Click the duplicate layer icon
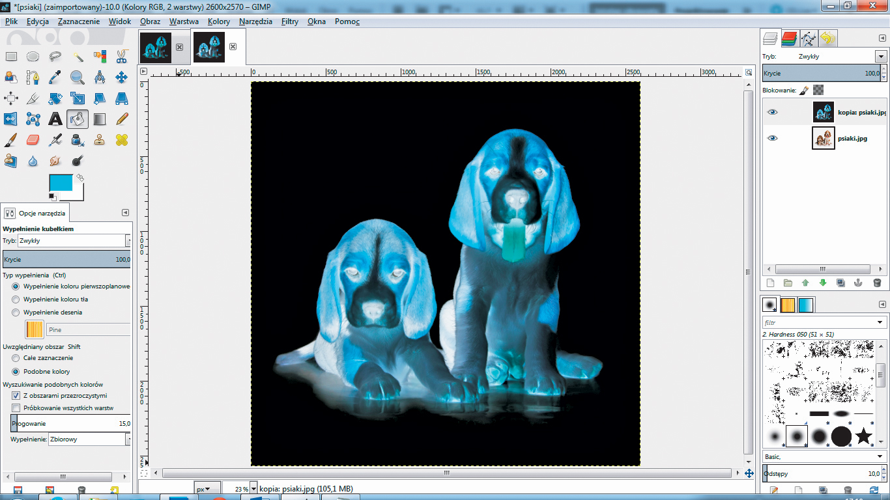Image resolution: width=890 pixels, height=500 pixels. [x=840, y=283]
